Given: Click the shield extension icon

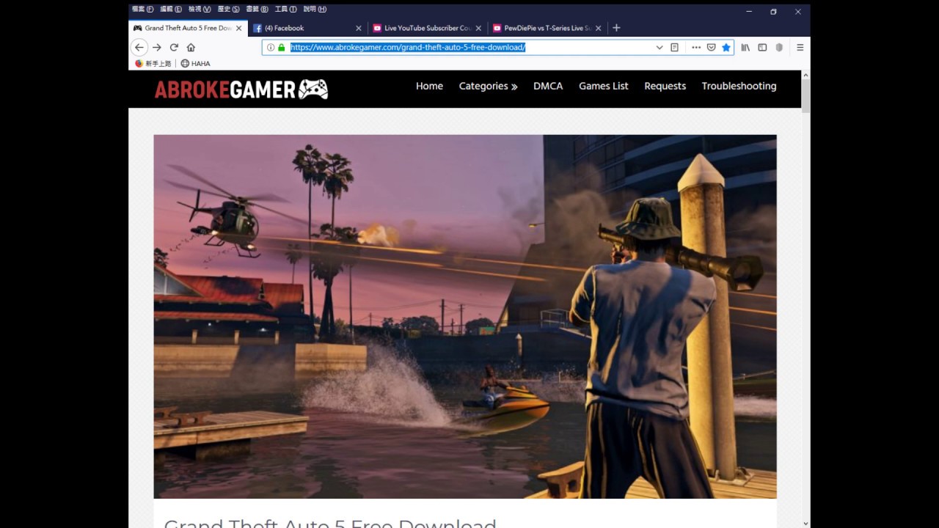Looking at the screenshot, I should click(x=779, y=47).
